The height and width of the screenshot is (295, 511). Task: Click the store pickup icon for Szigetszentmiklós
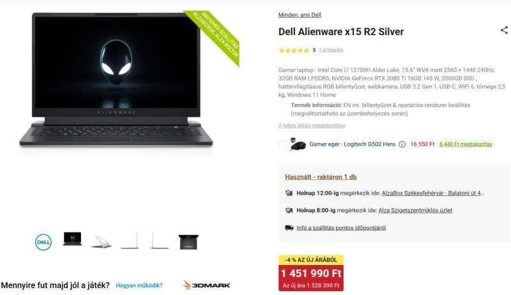pos(289,210)
